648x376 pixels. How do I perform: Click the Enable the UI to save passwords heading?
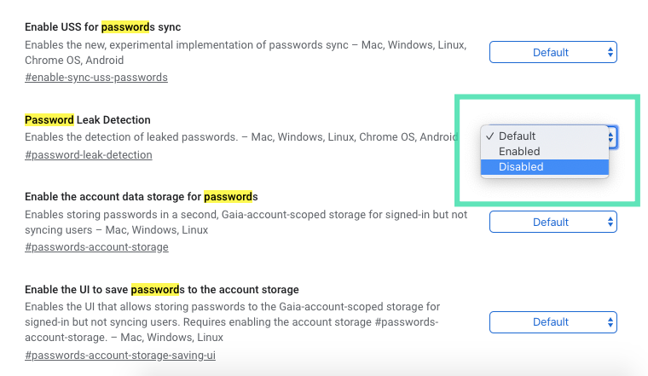162,290
